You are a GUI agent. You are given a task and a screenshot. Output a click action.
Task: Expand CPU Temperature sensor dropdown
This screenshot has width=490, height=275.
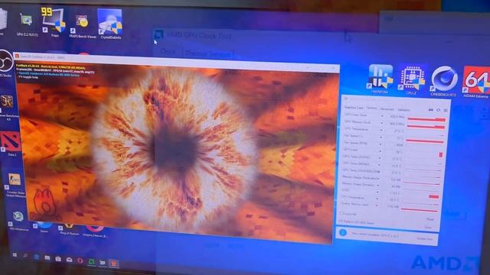point(377,199)
